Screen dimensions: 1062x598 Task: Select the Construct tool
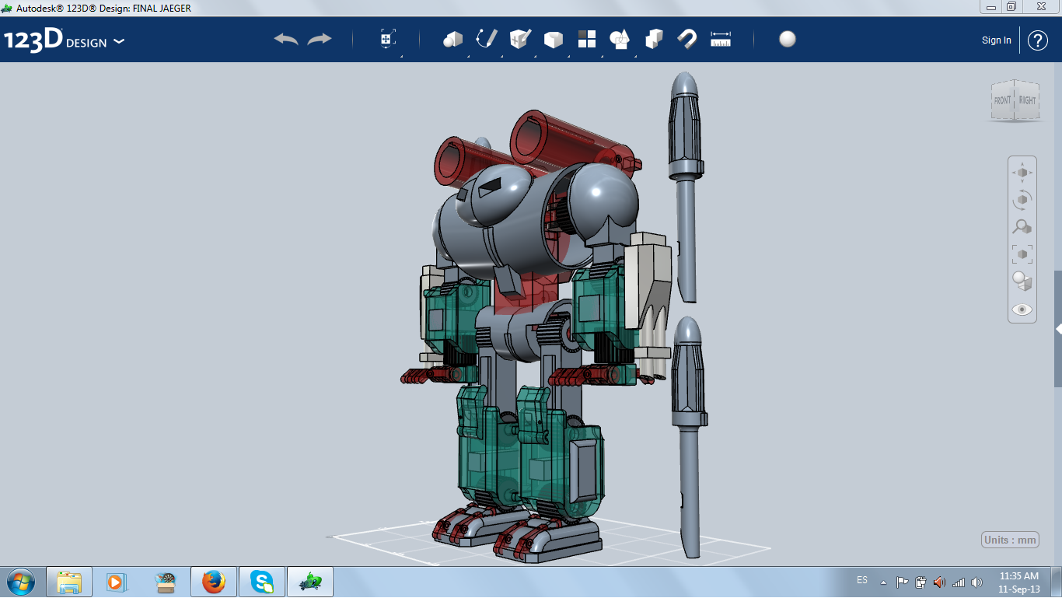point(519,39)
